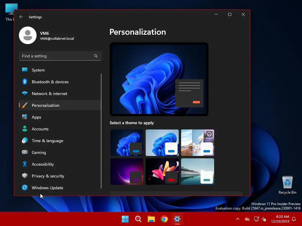Click the Personalization page heading

[138, 32]
